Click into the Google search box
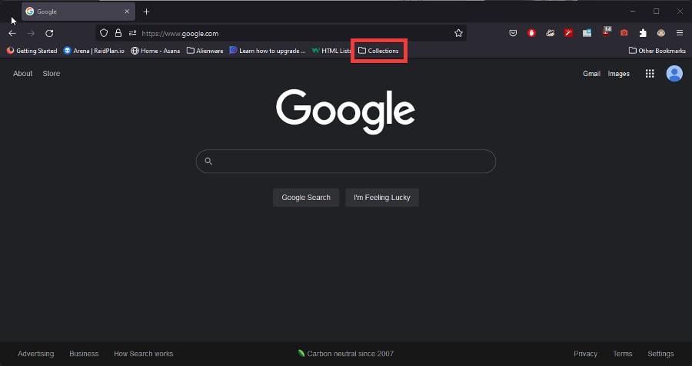 345,161
